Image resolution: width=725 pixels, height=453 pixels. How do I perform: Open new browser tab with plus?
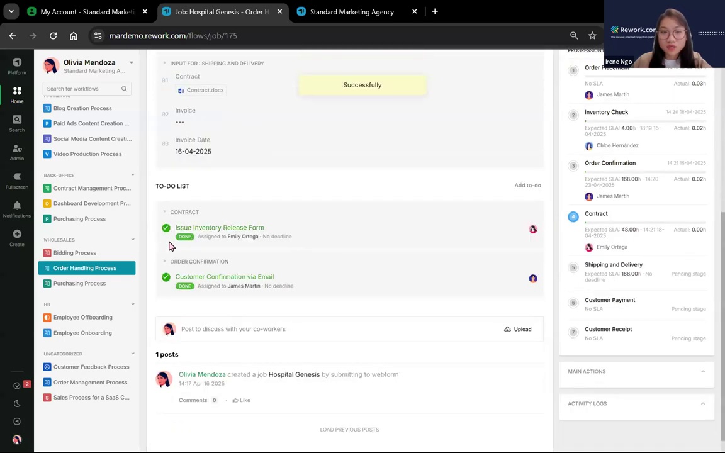(435, 11)
